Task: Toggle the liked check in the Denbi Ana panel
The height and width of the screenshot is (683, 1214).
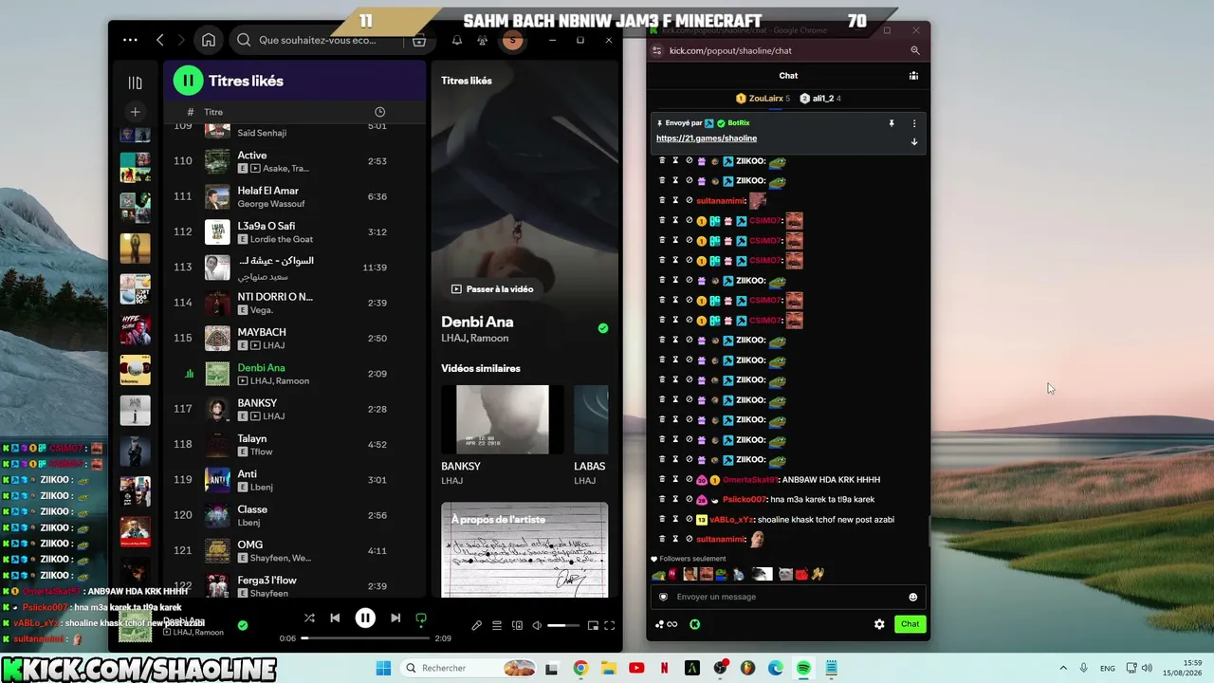Action: (603, 328)
